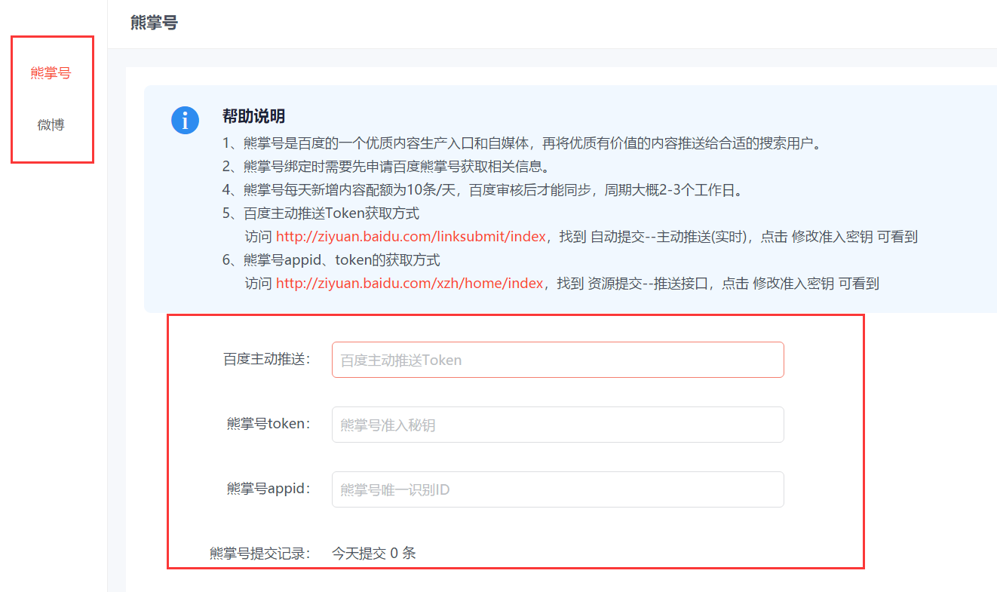Click help line 1 about 优质内容生产入口

pos(521,143)
